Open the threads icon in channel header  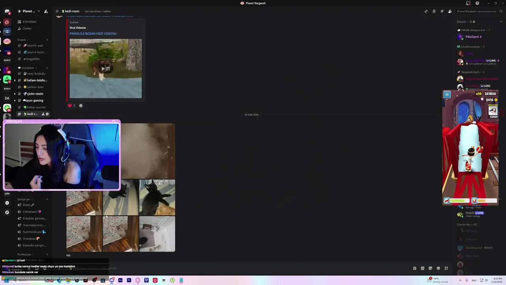click(426, 11)
